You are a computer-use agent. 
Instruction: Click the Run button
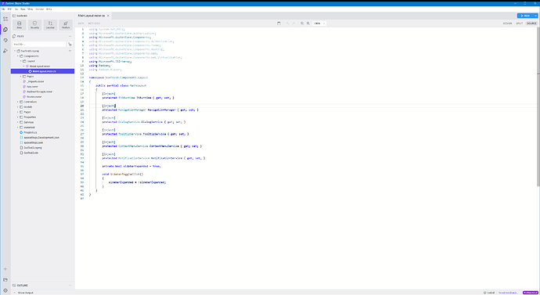pyautogui.click(x=525, y=16)
